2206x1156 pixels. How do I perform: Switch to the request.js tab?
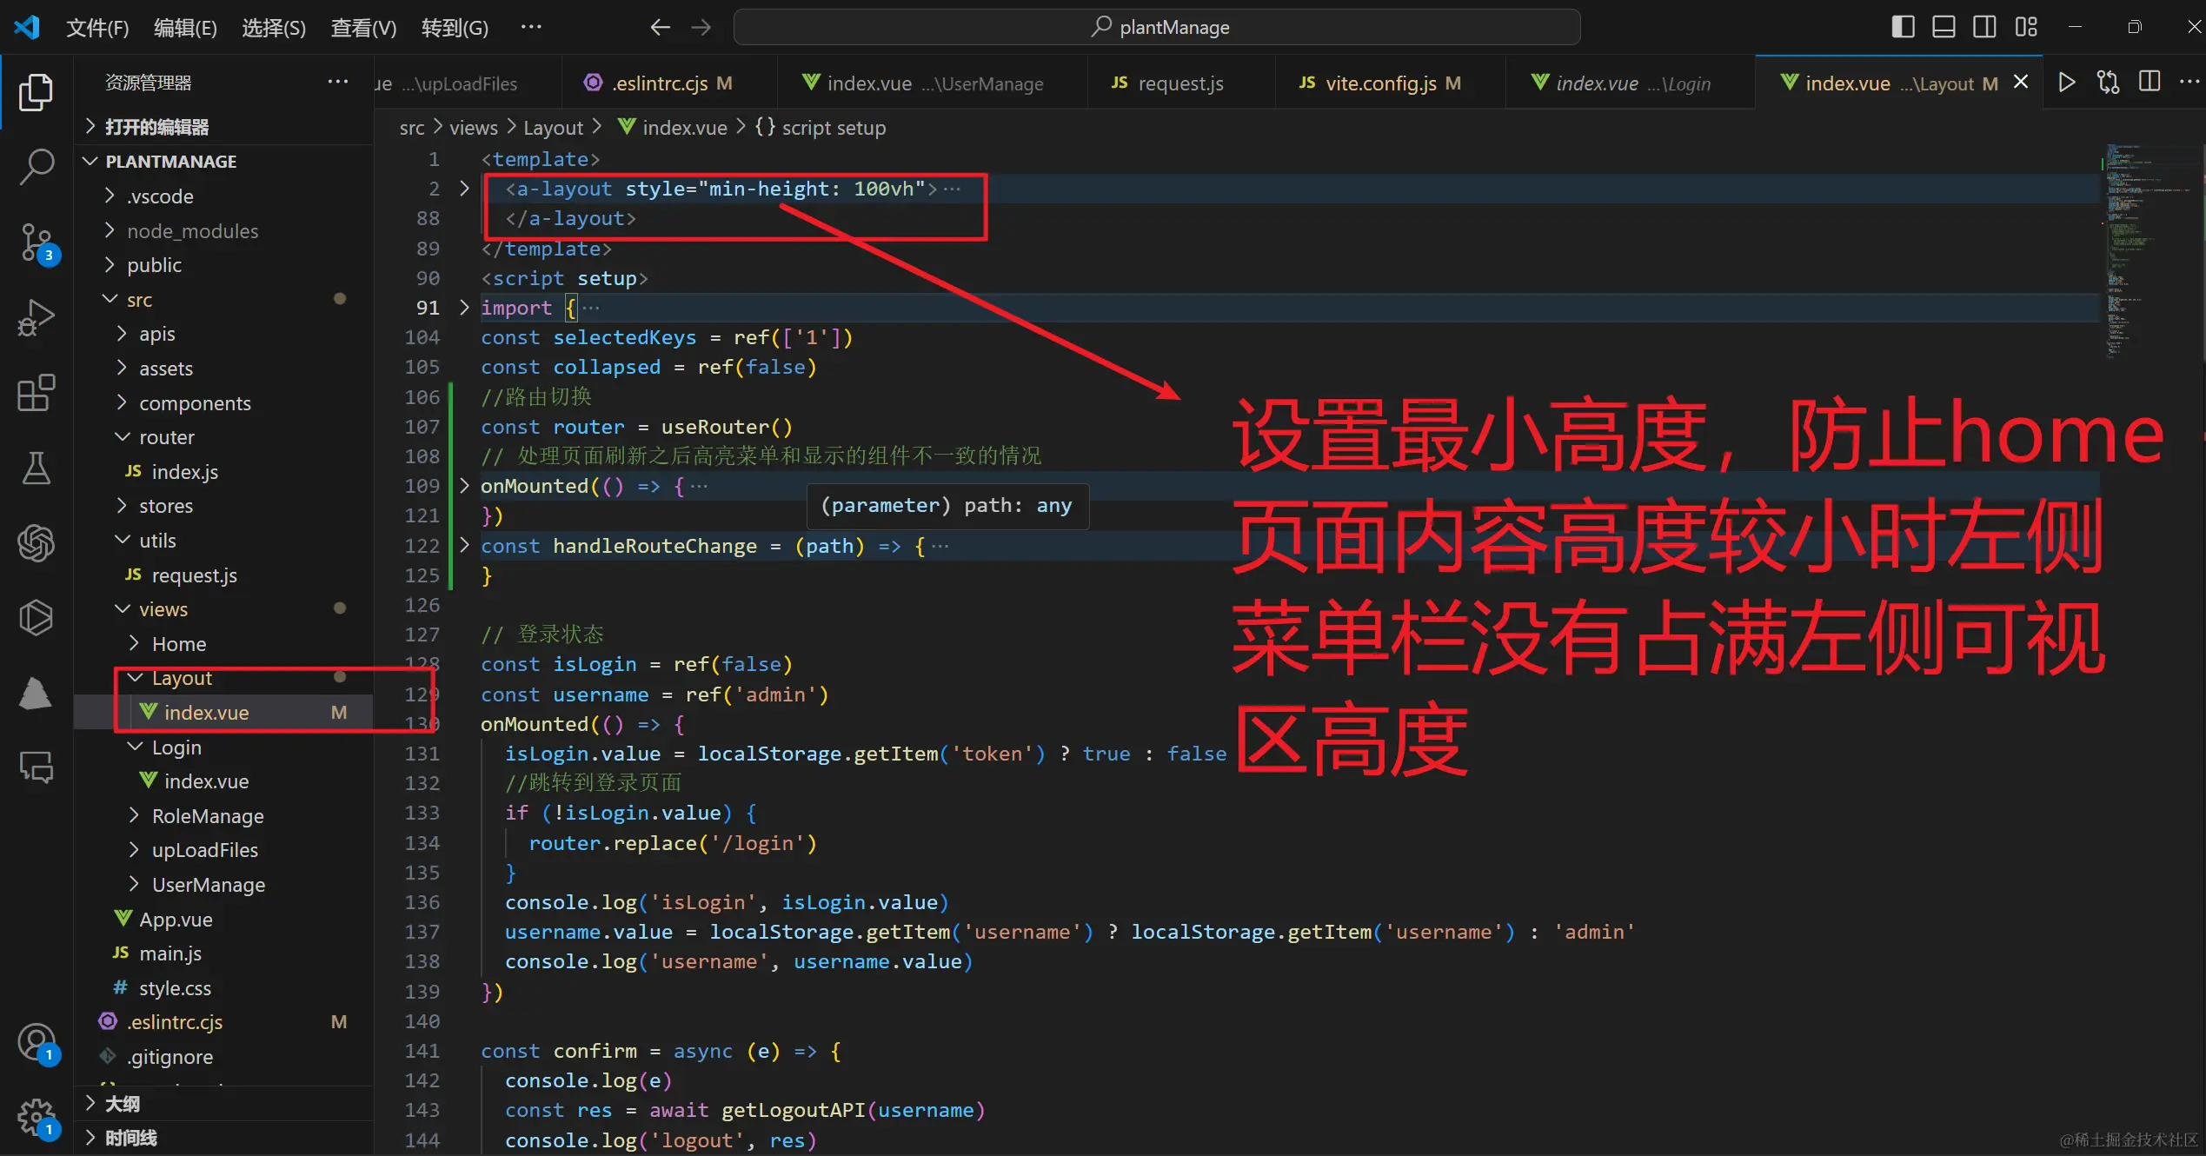[x=1181, y=83]
